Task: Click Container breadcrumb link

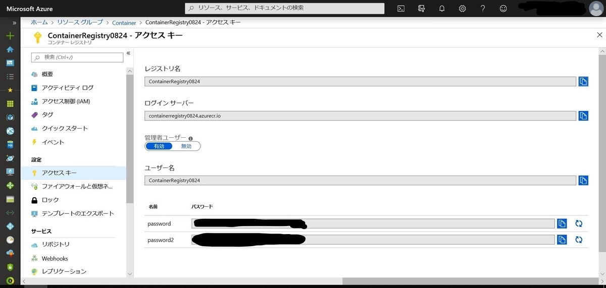Action: (x=124, y=23)
